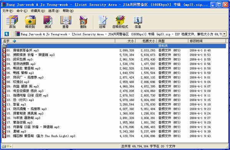Click the 添加 (Add) toolbar icon
230x150 pixels.
(12, 22)
